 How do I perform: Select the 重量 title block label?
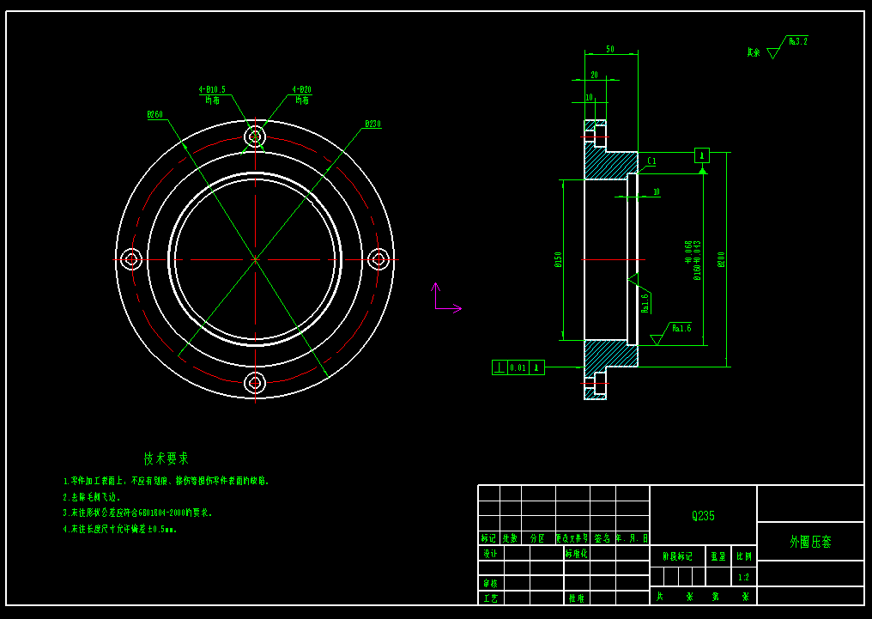pyautogui.click(x=718, y=556)
